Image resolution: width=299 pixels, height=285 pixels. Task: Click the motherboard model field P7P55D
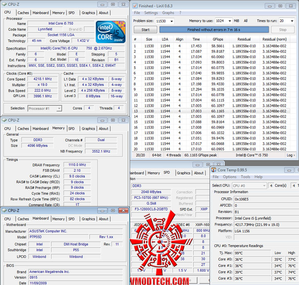pos(59,237)
